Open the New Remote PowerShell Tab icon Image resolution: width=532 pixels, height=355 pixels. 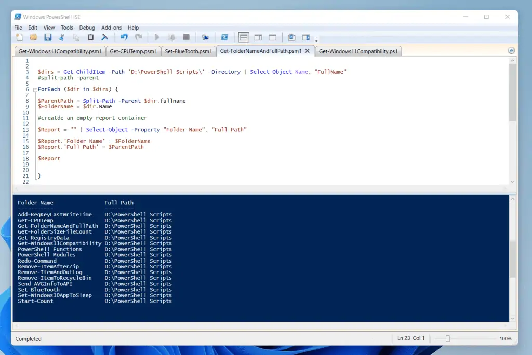tap(205, 38)
